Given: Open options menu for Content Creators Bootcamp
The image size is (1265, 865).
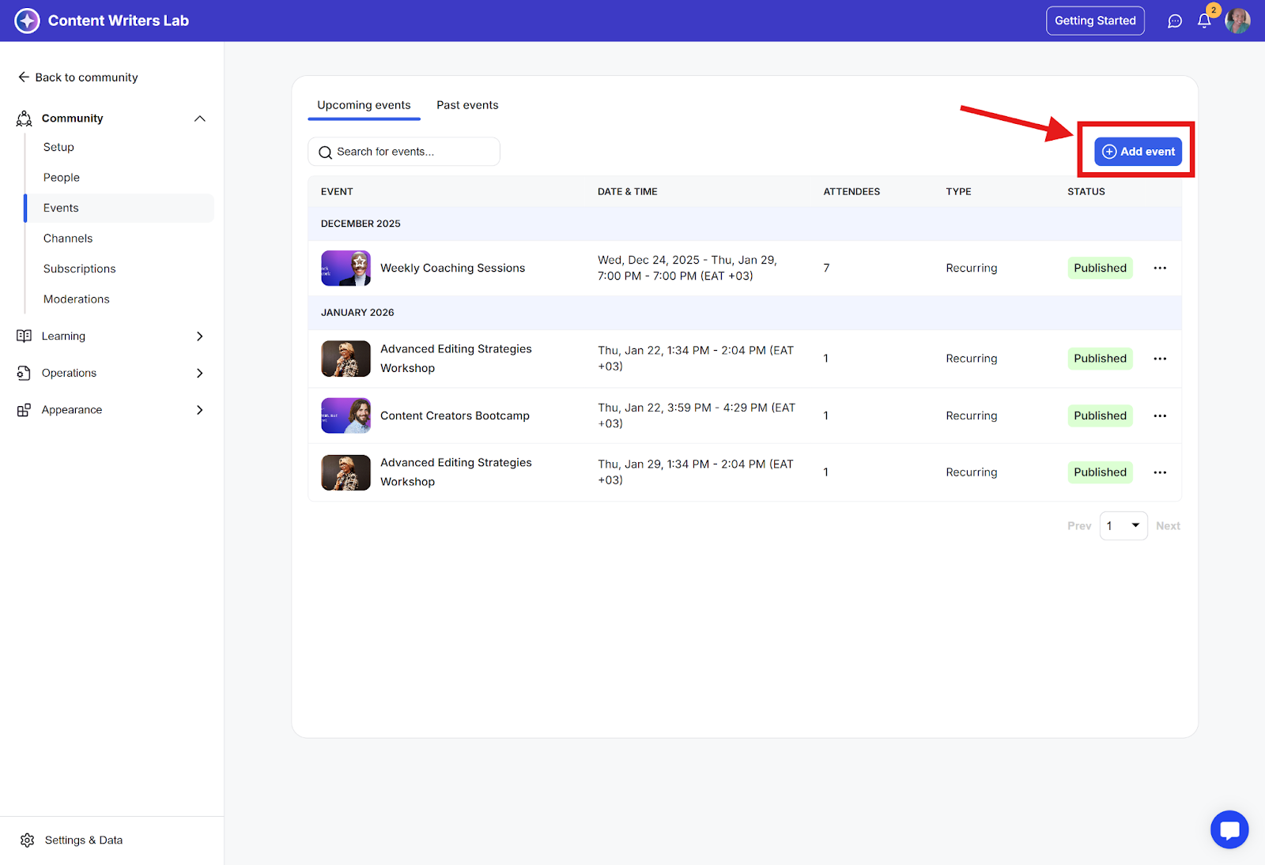Looking at the screenshot, I should tap(1160, 416).
